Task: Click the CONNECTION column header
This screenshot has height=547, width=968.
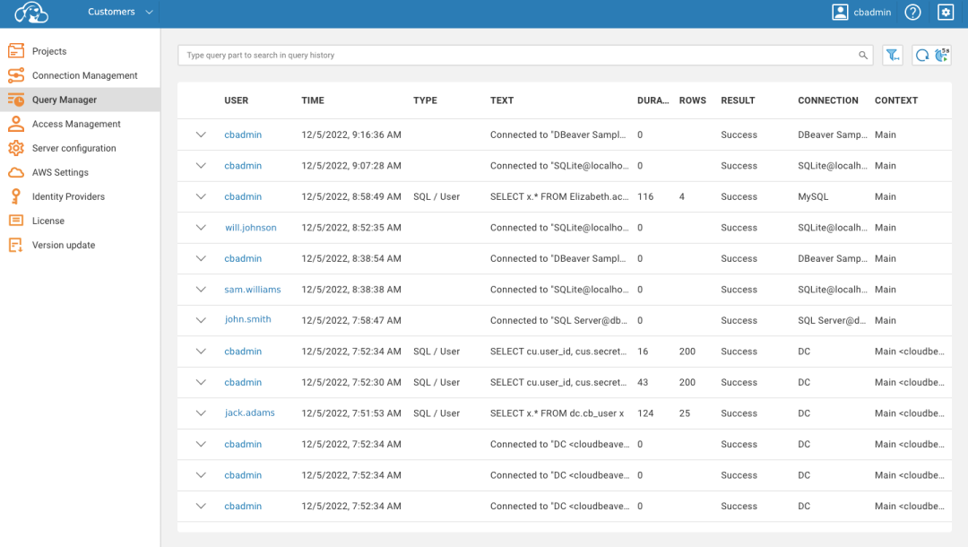Action: (x=827, y=100)
